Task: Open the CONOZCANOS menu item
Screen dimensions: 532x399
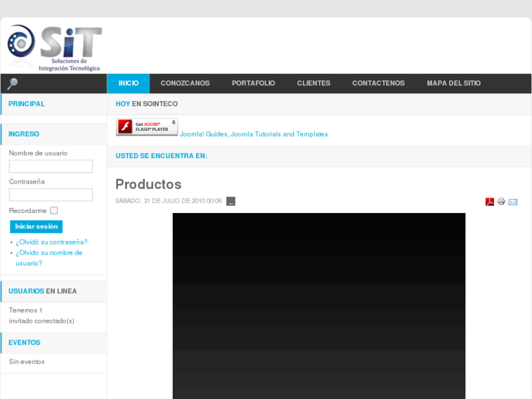Action: click(x=185, y=83)
